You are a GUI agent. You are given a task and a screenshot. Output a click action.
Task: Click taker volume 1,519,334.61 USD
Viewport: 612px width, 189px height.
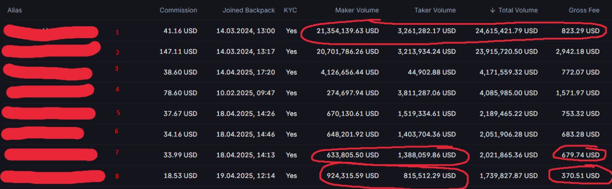click(x=426, y=114)
